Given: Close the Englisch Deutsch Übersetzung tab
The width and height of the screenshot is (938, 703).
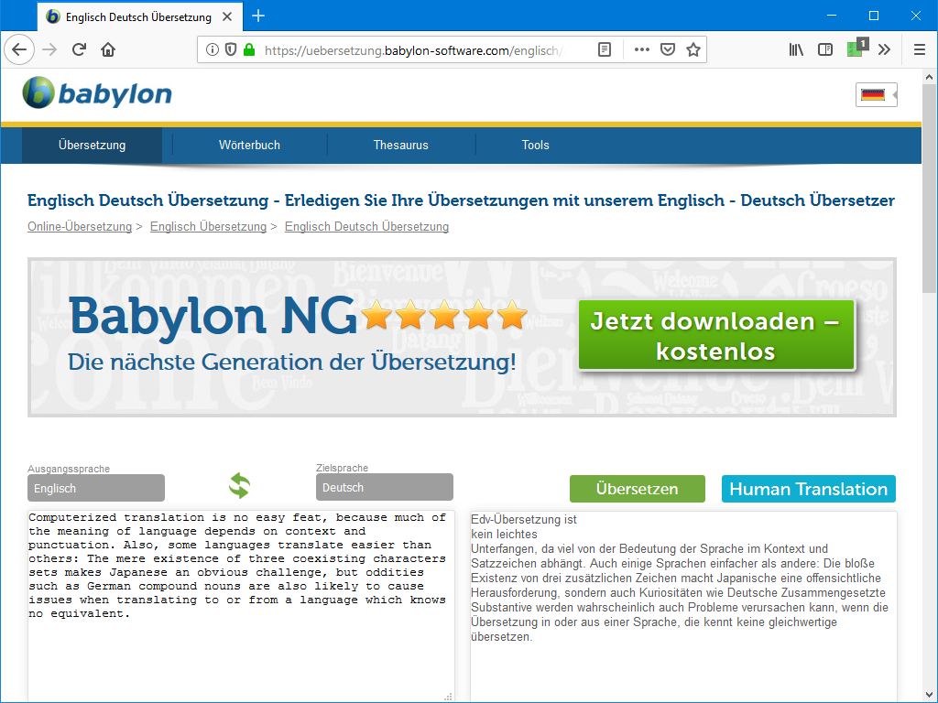Looking at the screenshot, I should coord(227,16).
